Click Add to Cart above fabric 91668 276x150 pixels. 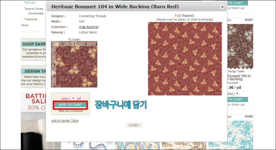coord(238,99)
